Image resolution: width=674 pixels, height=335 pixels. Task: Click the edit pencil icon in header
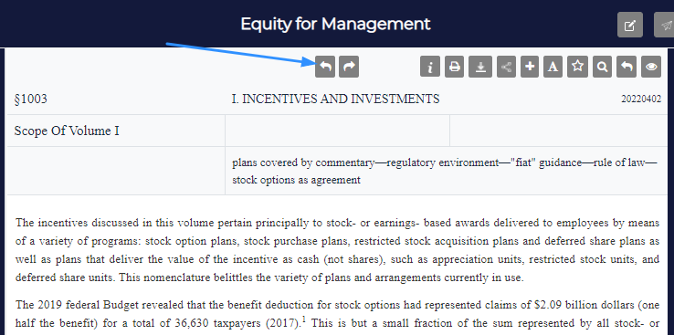pyautogui.click(x=630, y=25)
